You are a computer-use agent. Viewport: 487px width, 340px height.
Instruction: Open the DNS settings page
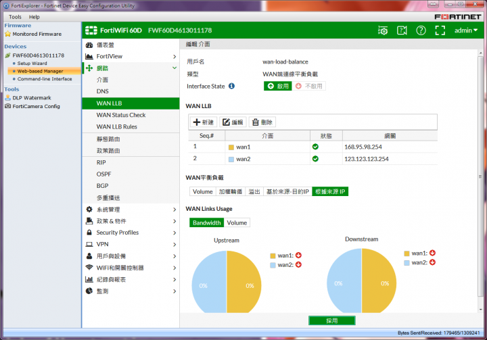(103, 91)
